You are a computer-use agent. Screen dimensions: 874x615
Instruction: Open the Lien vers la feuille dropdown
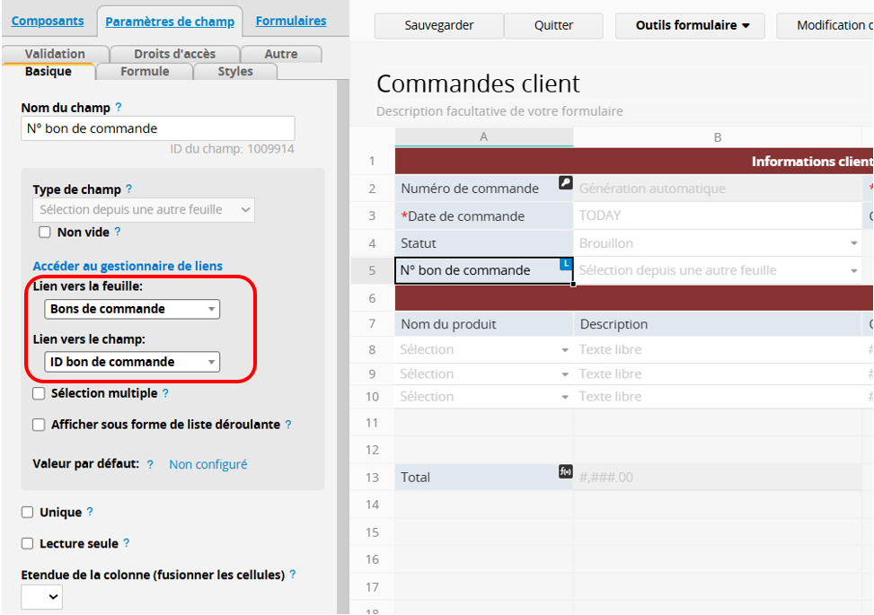[132, 309]
